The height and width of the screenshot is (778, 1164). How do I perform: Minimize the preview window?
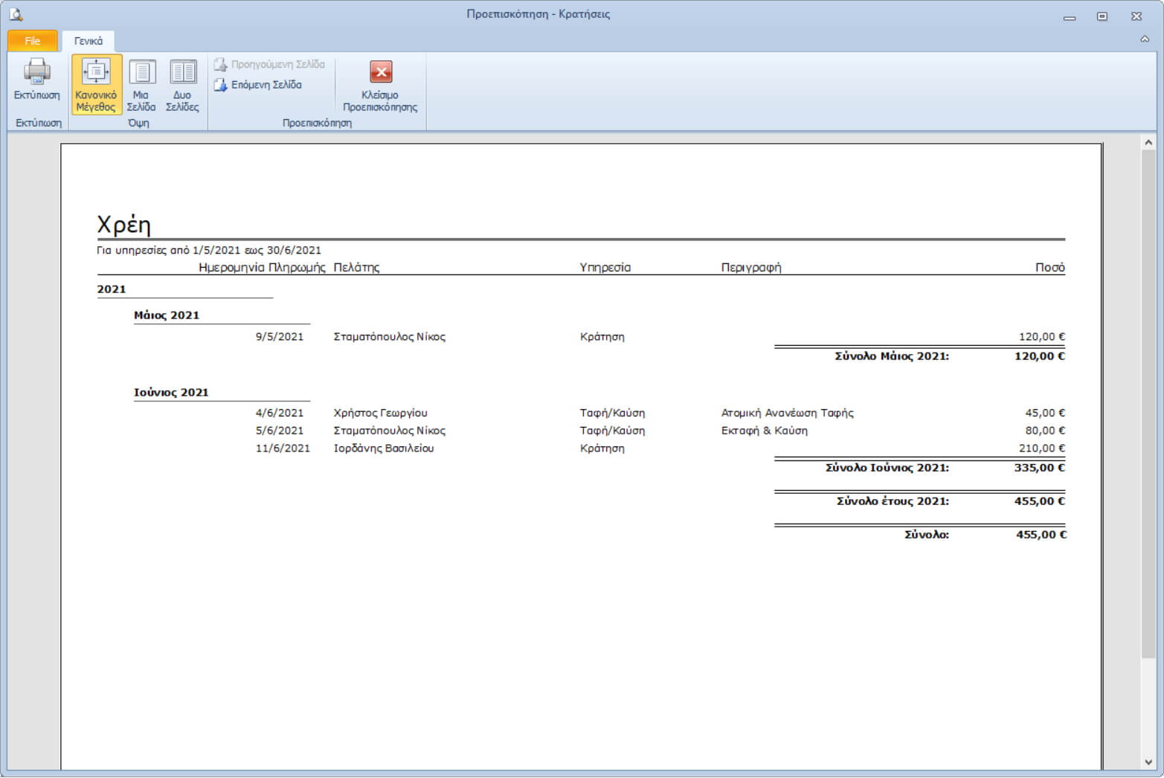1070,16
